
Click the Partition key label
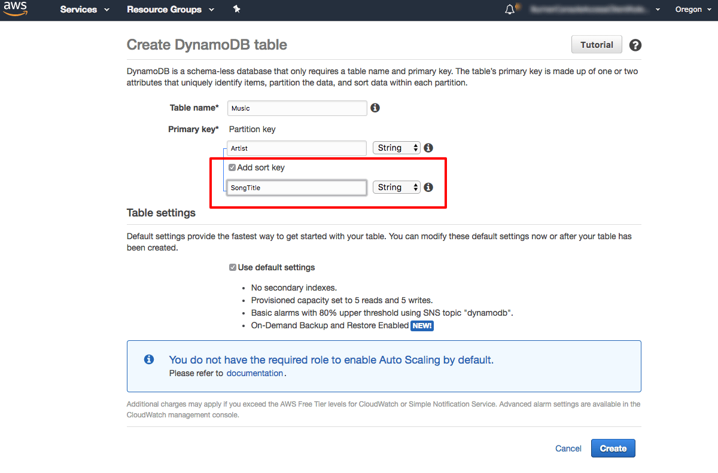pos(252,129)
